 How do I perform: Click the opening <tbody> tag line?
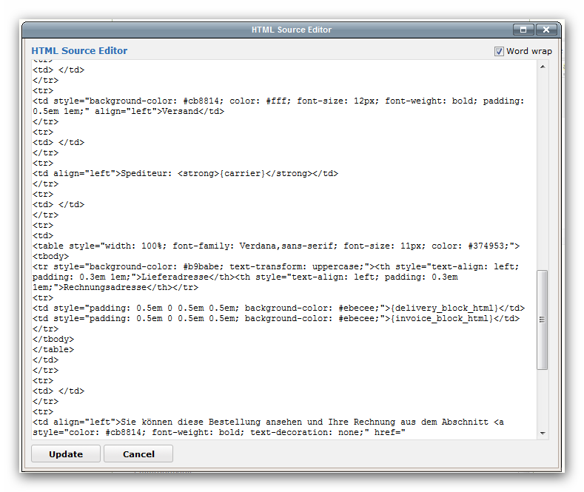coord(50,257)
